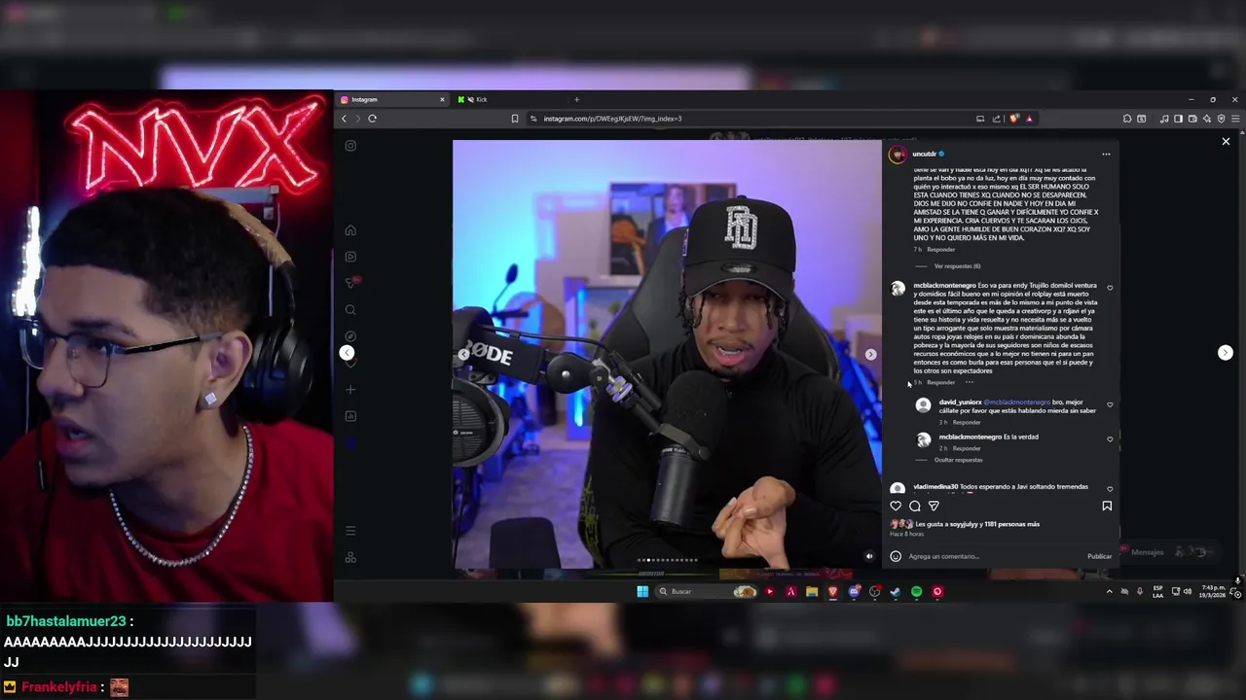The width and height of the screenshot is (1246, 700).
Task: Open the Mensajes floating button
Action: tap(1166, 552)
